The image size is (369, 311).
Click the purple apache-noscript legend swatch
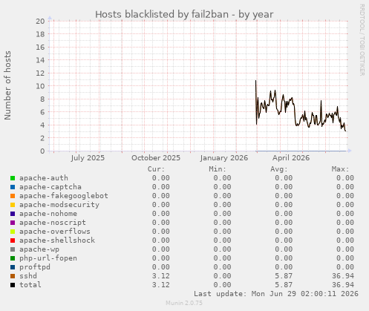[x=13, y=223]
